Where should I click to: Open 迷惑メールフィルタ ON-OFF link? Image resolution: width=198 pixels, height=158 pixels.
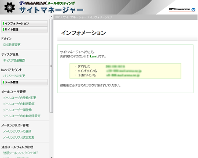(x=21, y=153)
